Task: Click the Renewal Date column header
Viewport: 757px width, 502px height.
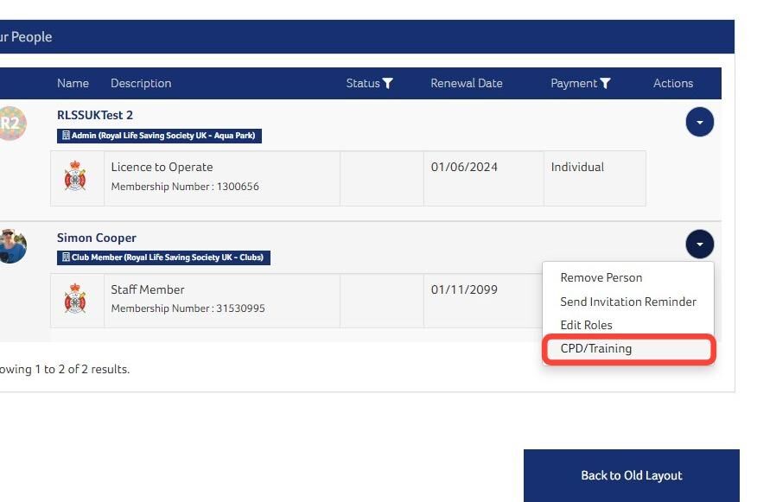Action: 467,84
